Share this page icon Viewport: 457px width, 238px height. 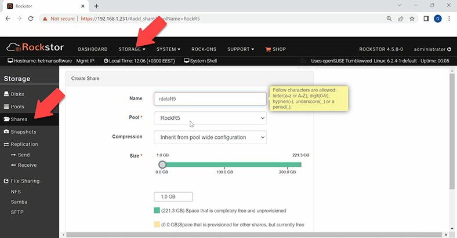pos(401,19)
